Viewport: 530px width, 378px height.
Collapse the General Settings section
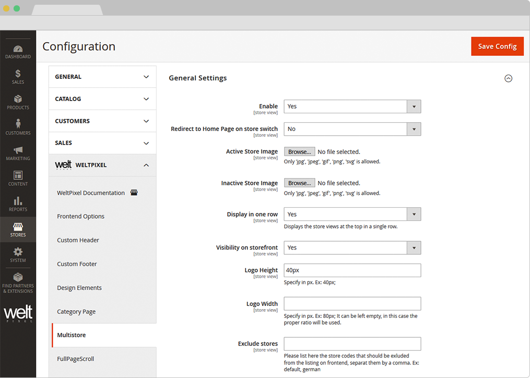[508, 78]
